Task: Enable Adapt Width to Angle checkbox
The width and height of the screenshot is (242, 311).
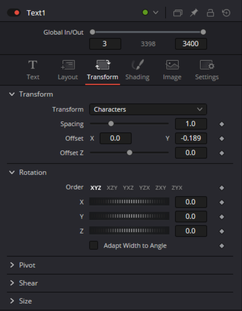Action: [94, 245]
